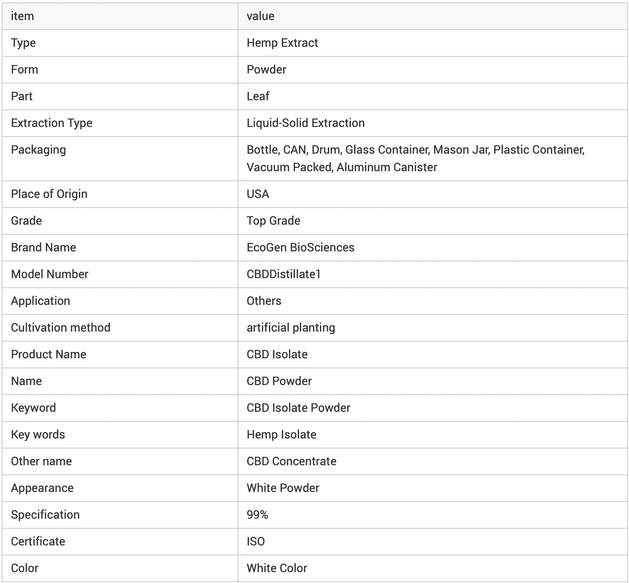Select the '99%' specification value
Image resolution: width=629 pixels, height=583 pixels.
tap(258, 515)
